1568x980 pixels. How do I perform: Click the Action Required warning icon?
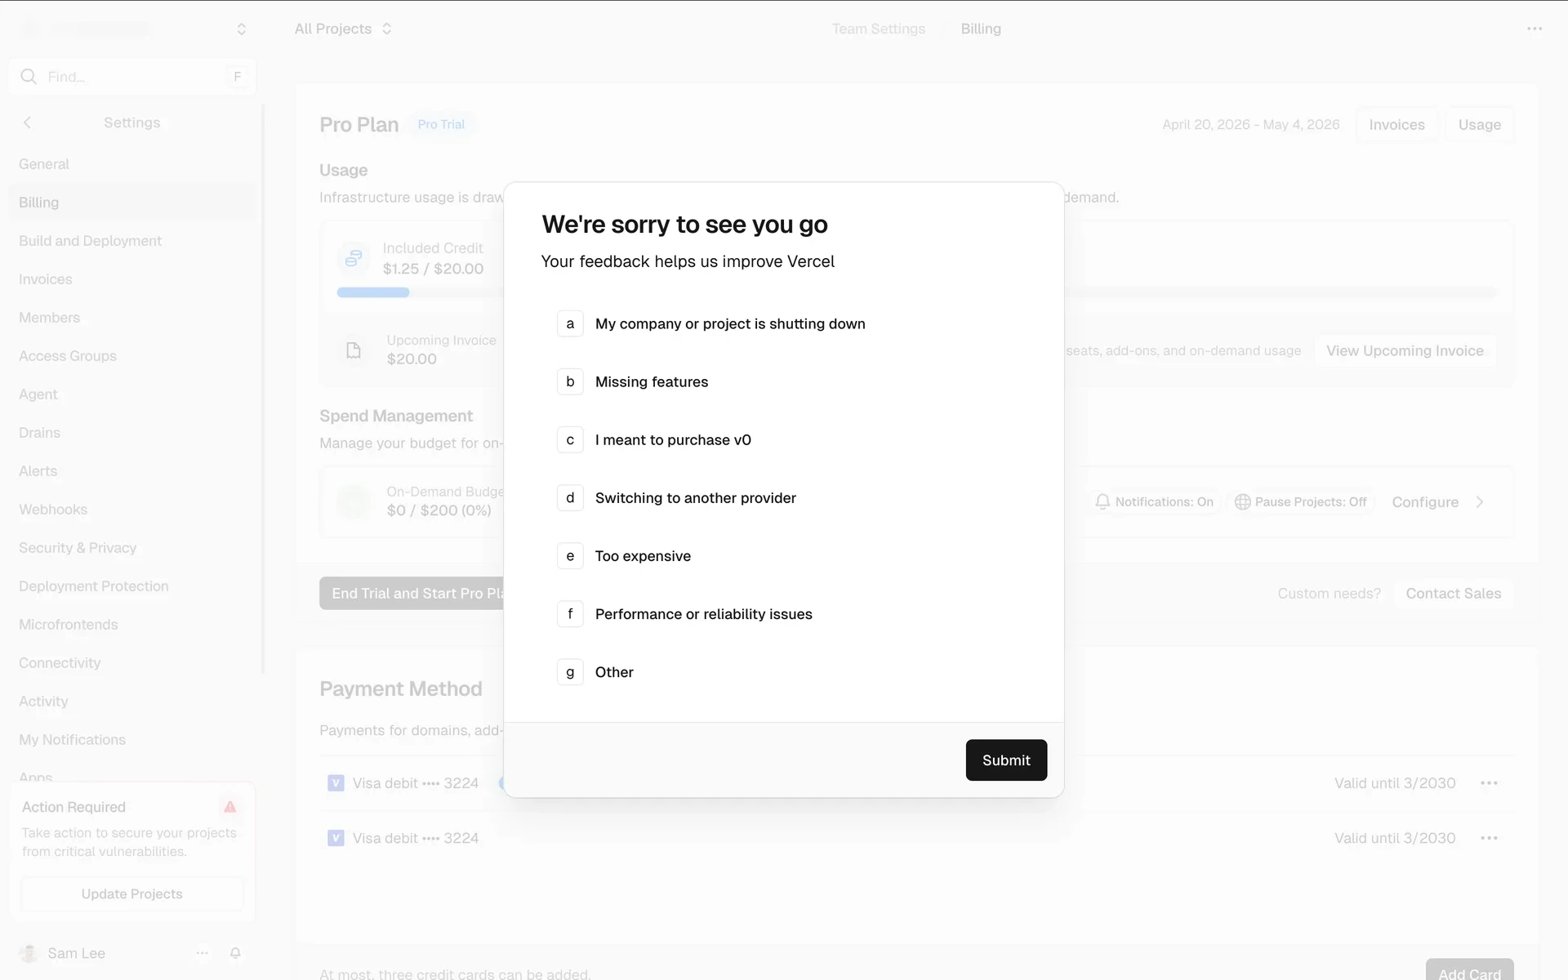tap(230, 807)
